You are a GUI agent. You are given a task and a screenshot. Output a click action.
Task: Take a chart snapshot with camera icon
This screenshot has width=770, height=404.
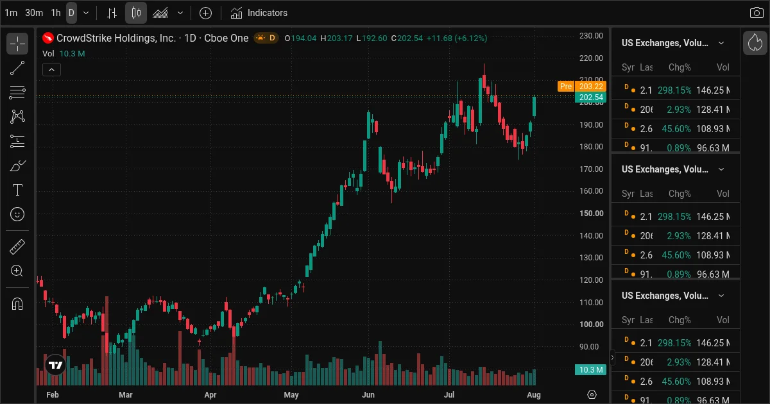point(757,13)
